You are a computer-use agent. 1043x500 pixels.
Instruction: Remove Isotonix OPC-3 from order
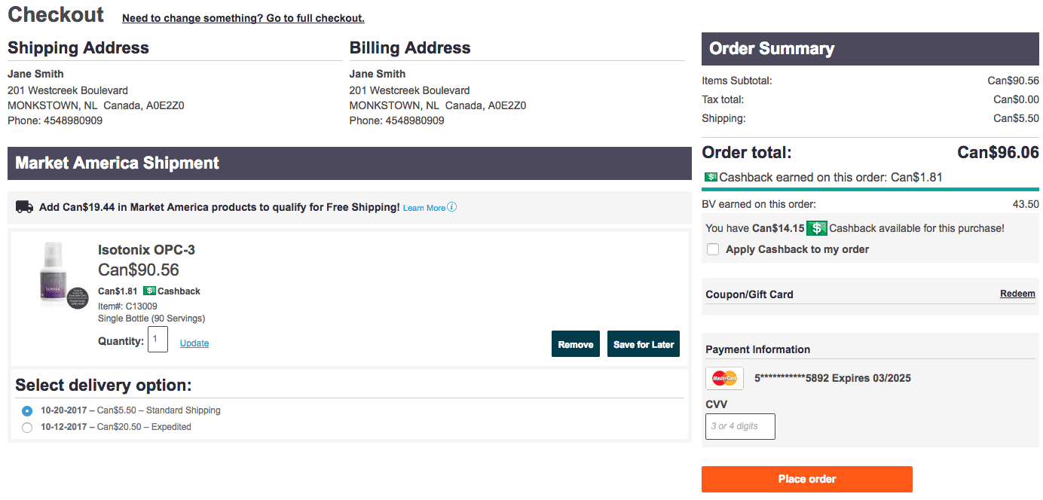(576, 344)
